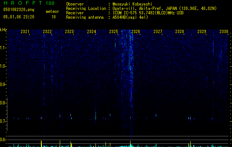Click receiver info ICOM IC-575 53.7492 MHz
The width and height of the screenshot is (232, 147).
tap(148, 13)
